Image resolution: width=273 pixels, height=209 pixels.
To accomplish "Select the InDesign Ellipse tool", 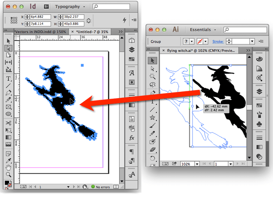I will (x=8, y=114).
